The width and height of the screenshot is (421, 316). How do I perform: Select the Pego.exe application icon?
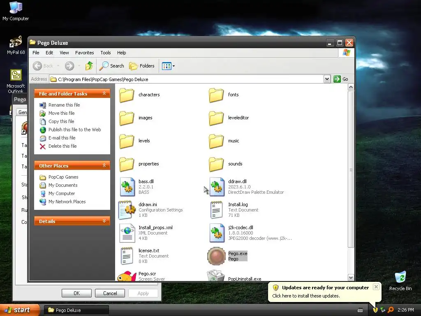pos(216,256)
